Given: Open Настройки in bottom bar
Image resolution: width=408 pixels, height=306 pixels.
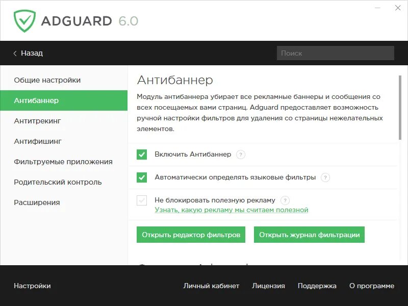Looking at the screenshot, I should pos(32,286).
